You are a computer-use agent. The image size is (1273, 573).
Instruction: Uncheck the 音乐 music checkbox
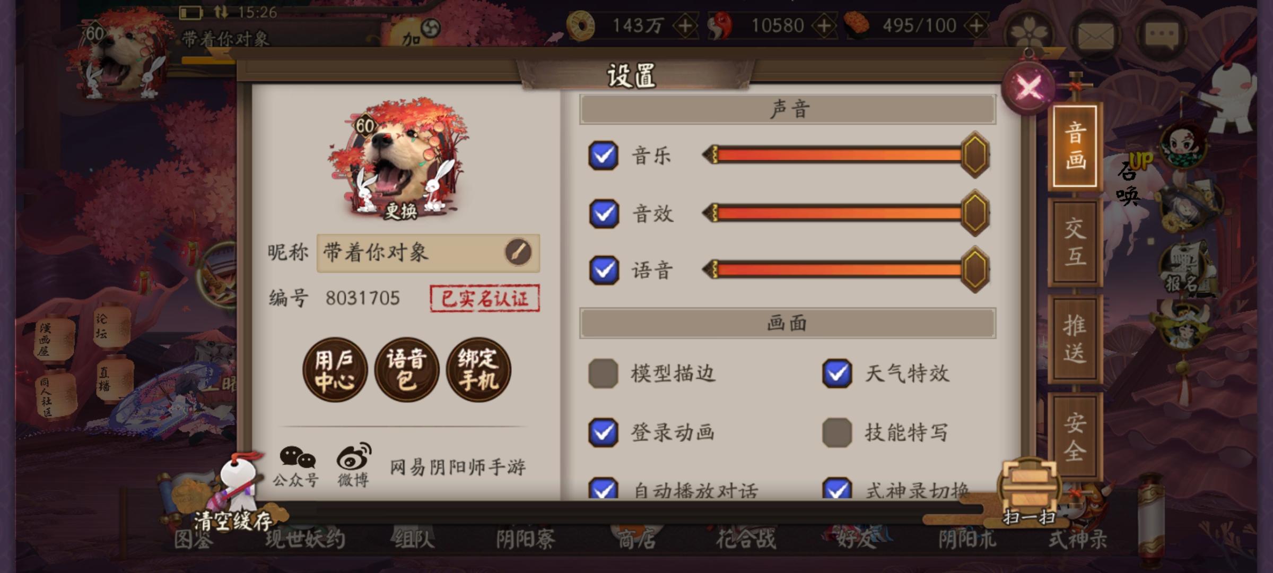click(603, 155)
